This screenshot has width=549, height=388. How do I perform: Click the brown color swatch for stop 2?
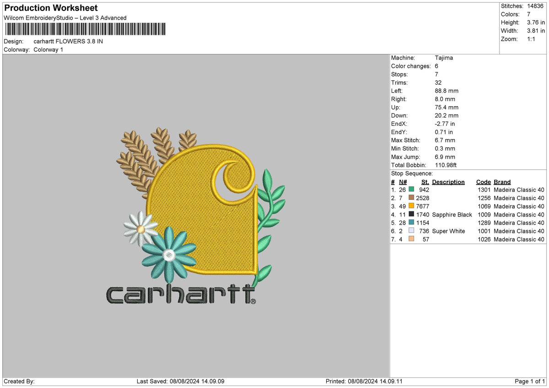pos(411,198)
